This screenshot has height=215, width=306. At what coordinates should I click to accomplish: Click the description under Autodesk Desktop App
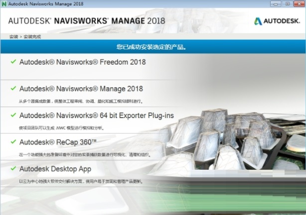tap(81, 181)
